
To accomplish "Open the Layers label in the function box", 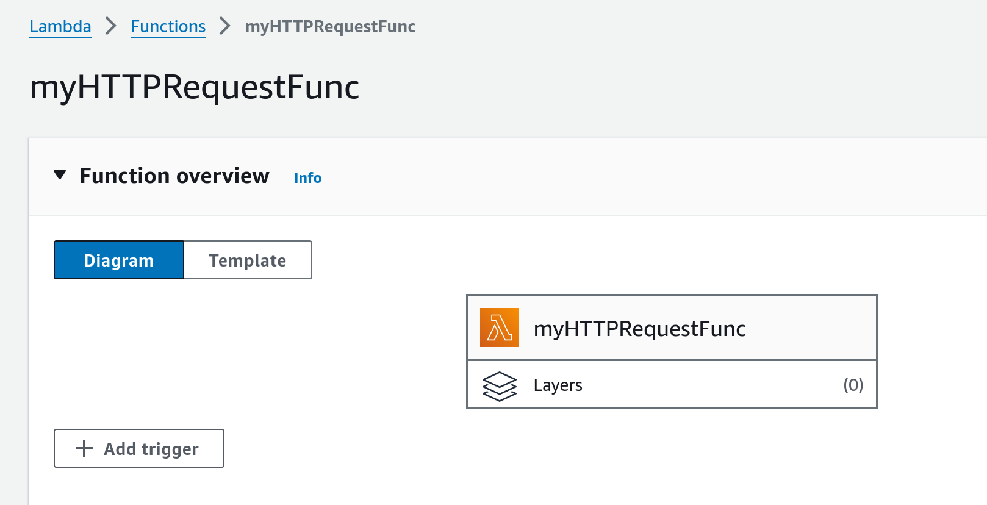I will tap(558, 385).
